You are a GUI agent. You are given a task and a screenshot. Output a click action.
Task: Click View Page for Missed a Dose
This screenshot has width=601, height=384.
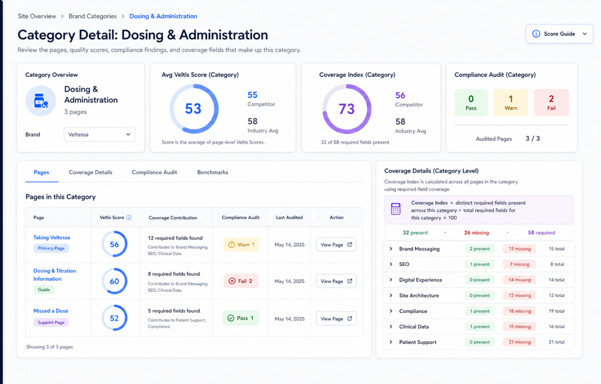(336, 318)
